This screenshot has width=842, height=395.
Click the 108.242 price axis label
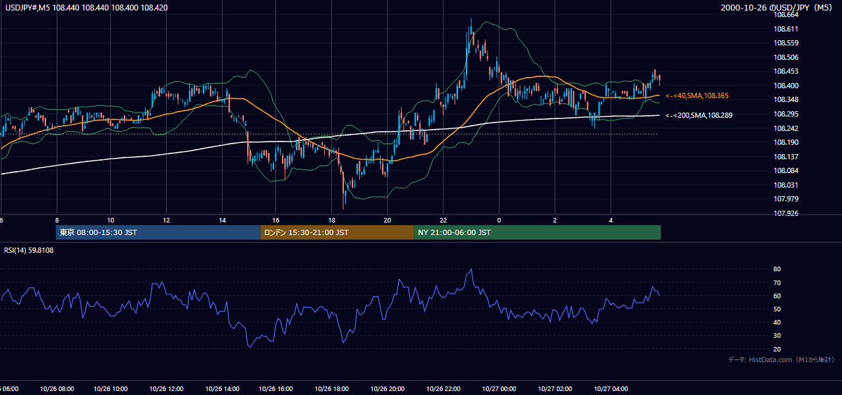pyautogui.click(x=787, y=128)
